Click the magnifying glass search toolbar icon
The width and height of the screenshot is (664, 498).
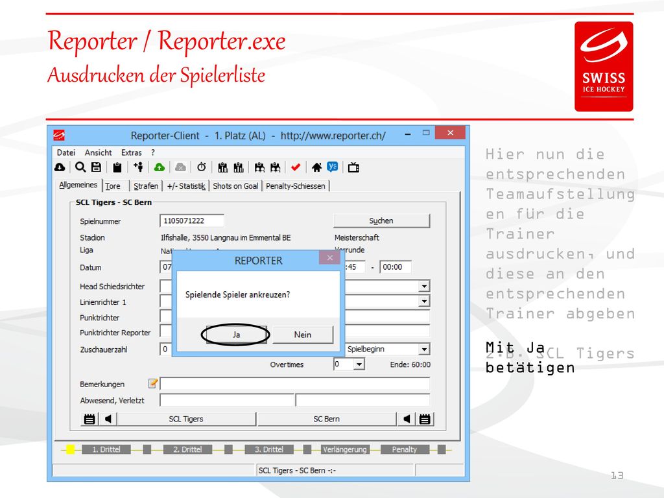pos(80,167)
